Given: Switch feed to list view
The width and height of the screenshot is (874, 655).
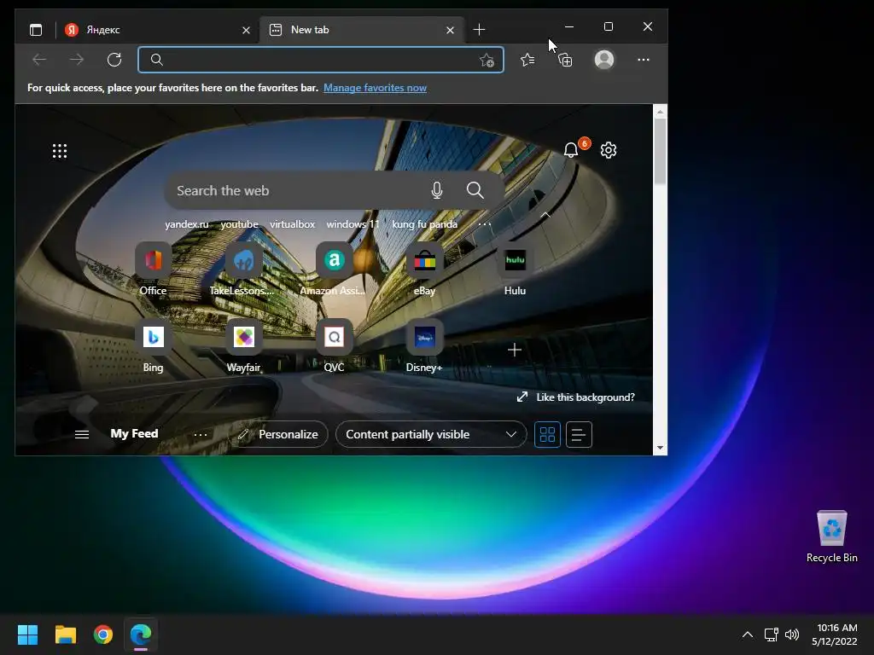Looking at the screenshot, I should point(579,434).
